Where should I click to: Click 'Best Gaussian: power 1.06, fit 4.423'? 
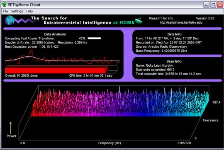click(32, 46)
